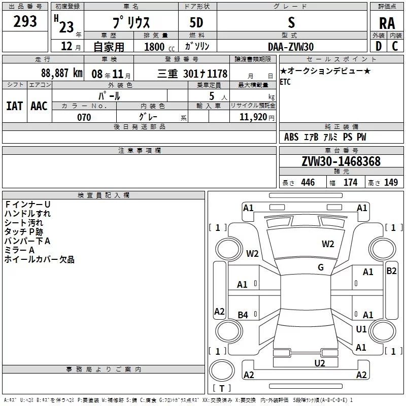406x406 pixels.
Task: Select the ★オークションデビュー★ sales point
Action: [325, 71]
